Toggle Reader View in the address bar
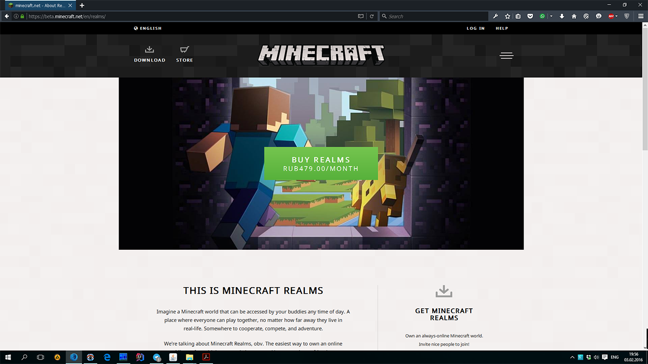648x364 pixels. [x=361, y=16]
